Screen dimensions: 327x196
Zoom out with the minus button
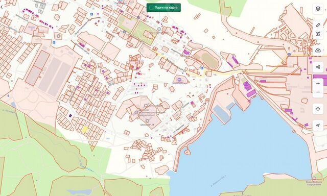(318, 92)
